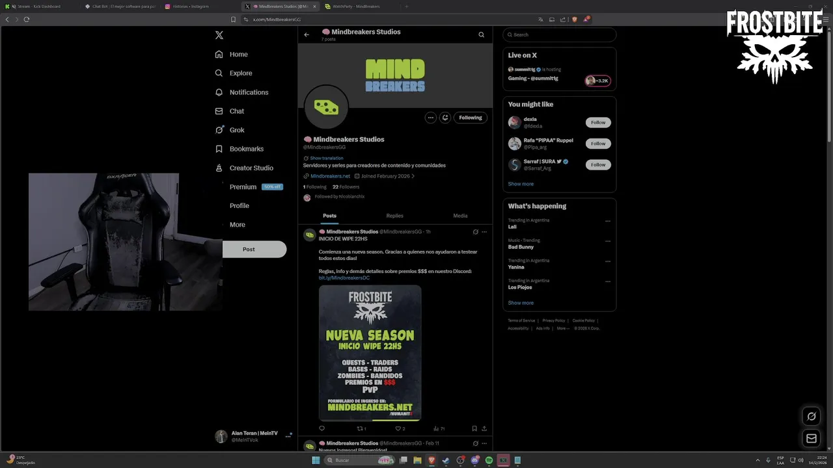Open options for the Bad Bunny trend
833x468 pixels.
tap(608, 241)
